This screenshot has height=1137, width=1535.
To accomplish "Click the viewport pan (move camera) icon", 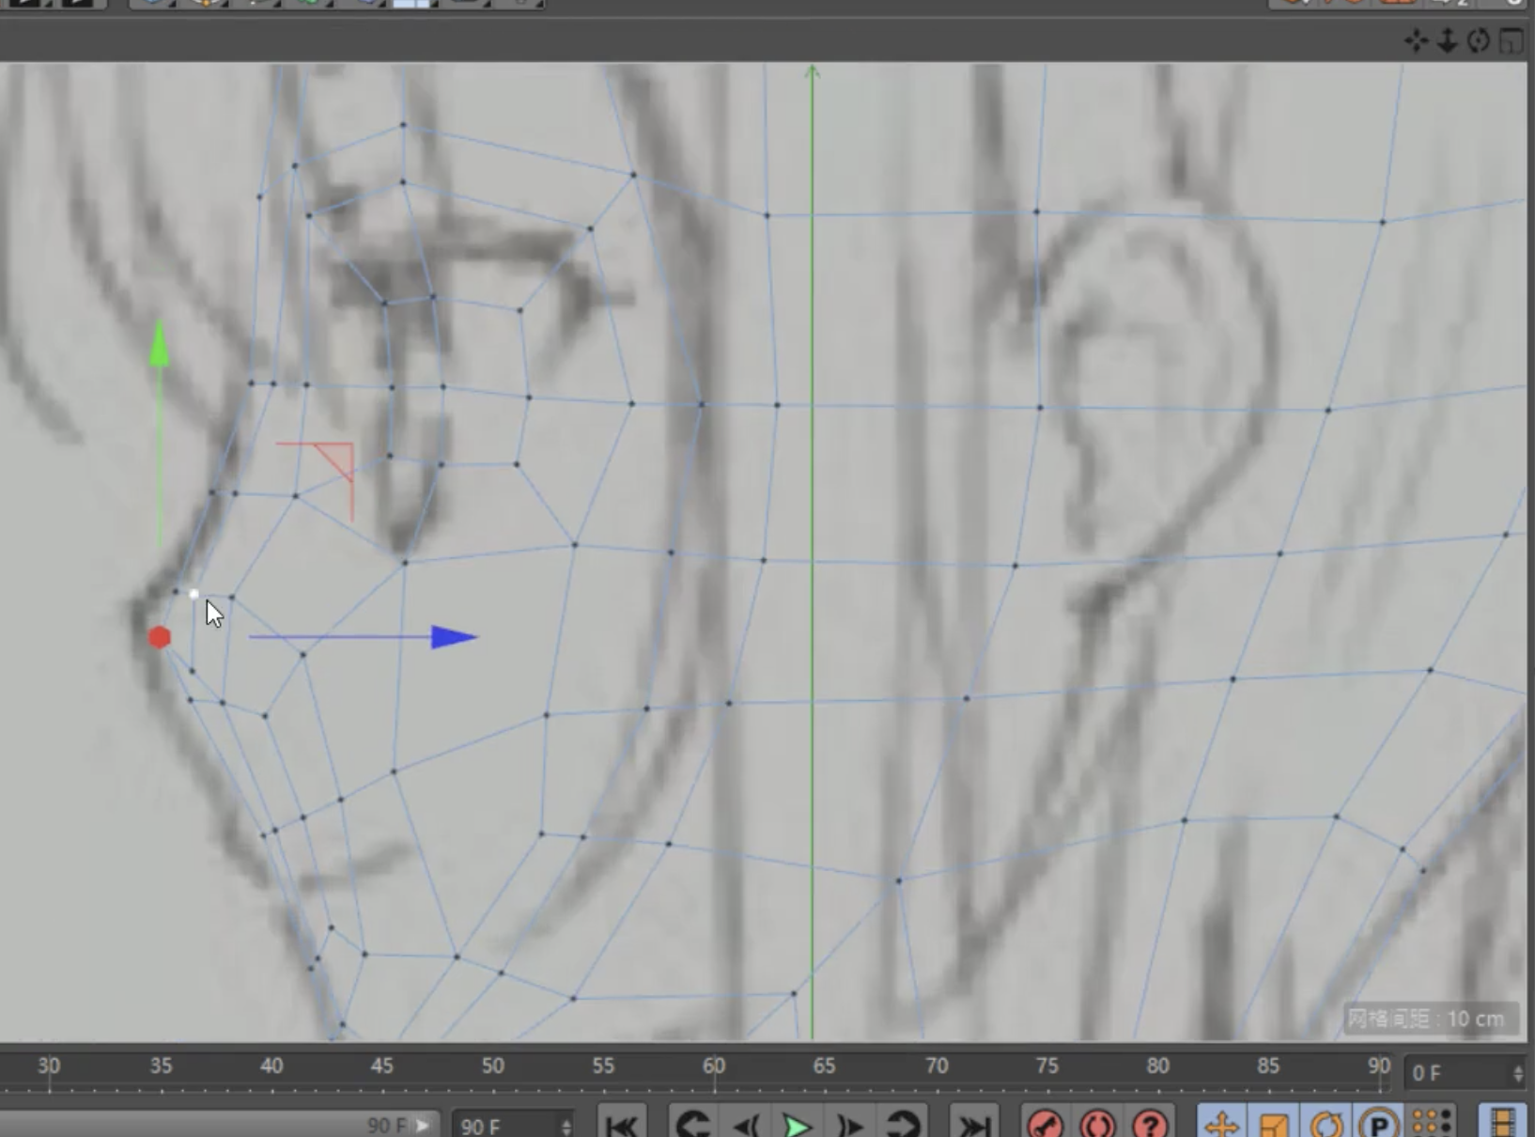I will 1415,40.
